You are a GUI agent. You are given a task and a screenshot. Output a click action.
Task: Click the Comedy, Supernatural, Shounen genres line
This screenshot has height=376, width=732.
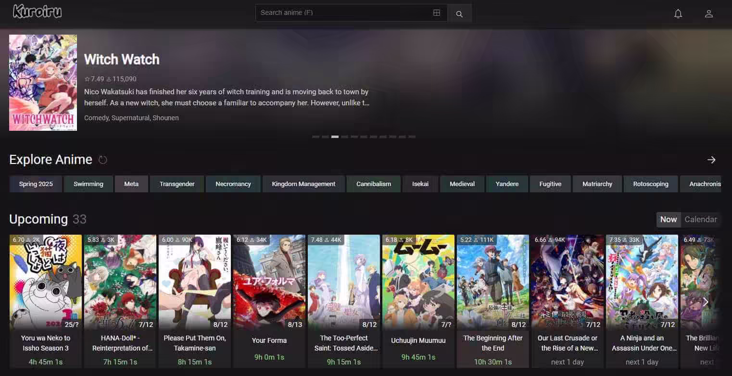point(131,118)
